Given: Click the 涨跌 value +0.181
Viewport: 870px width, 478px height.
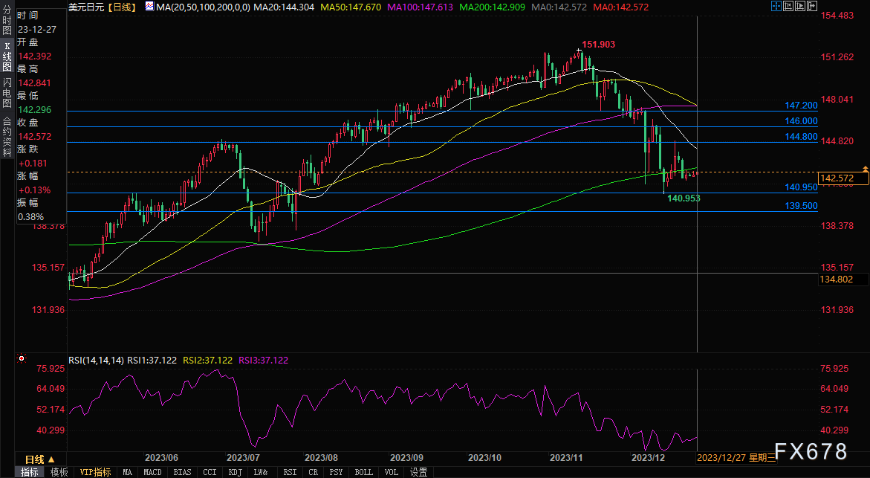Looking at the screenshot, I should tap(33, 164).
